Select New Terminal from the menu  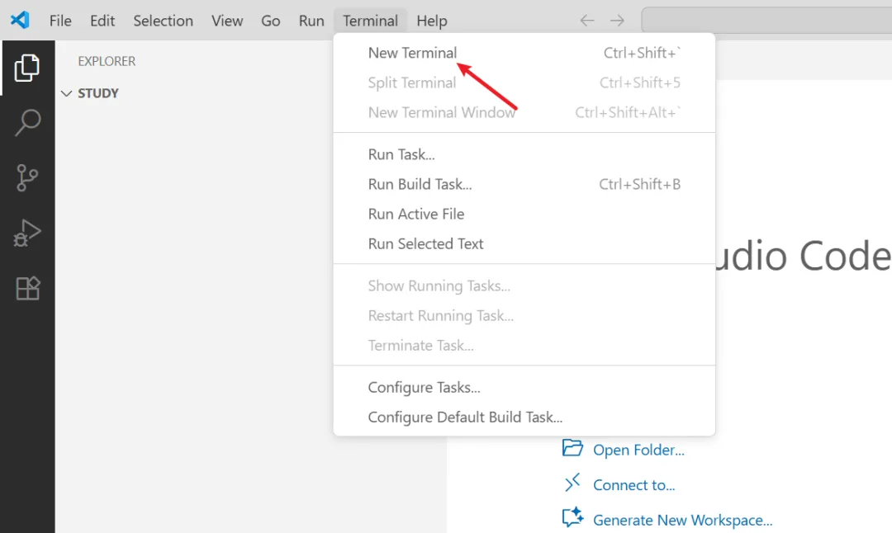[412, 53]
